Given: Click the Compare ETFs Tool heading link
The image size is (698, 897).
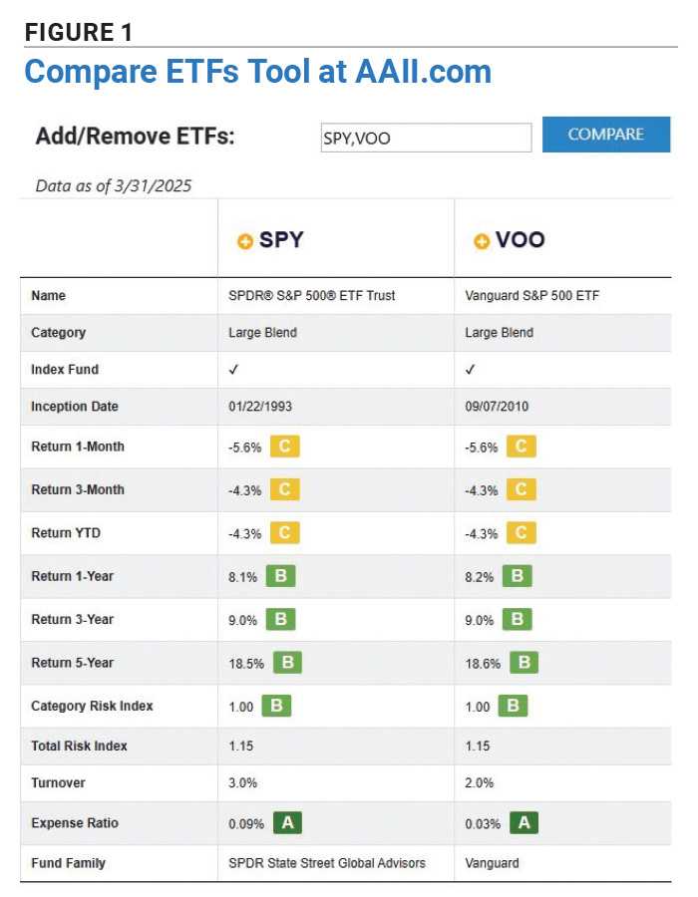Looking at the screenshot, I should pos(259,72).
